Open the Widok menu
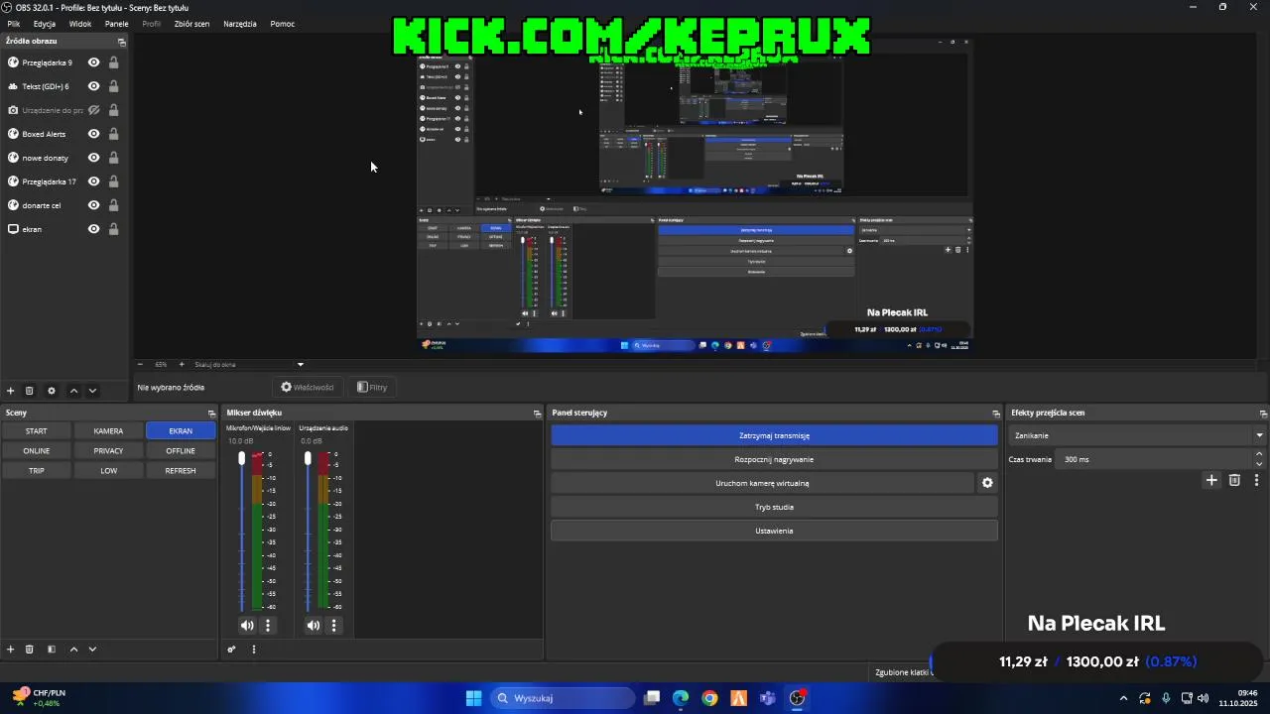Viewport: 1270px width, 714px height. point(80,24)
